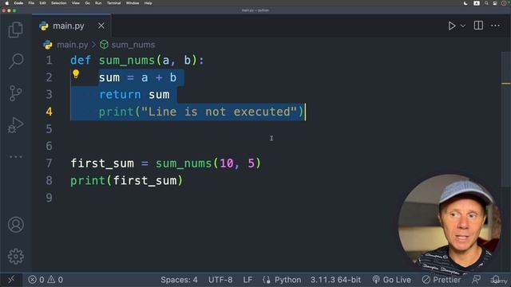
Task: Open the View menu
Action: (x=76, y=3)
